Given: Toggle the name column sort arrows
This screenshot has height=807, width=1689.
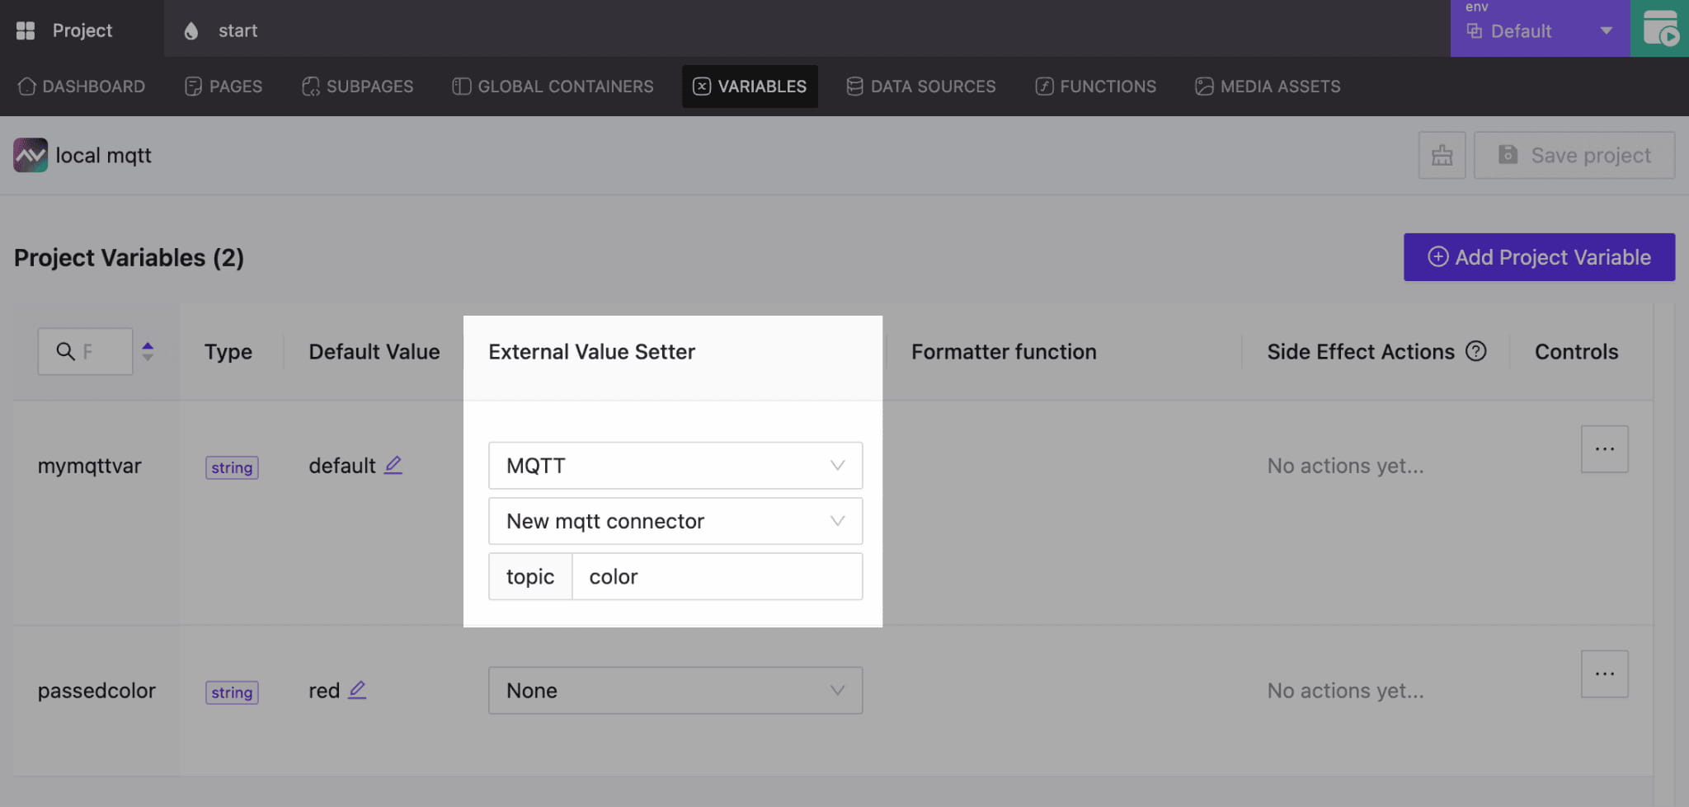Looking at the screenshot, I should pos(148,351).
